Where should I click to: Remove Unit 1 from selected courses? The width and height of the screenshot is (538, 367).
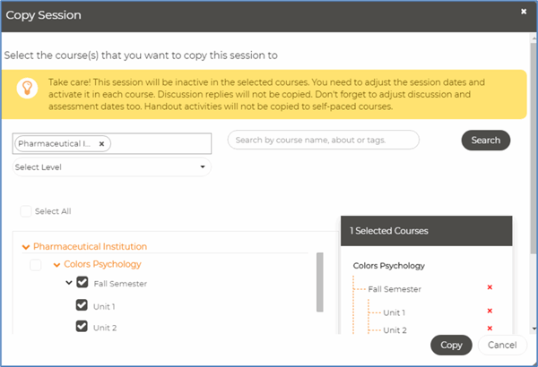pos(490,311)
